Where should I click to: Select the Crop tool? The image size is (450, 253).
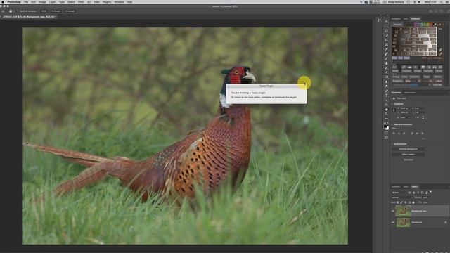coord(386,40)
